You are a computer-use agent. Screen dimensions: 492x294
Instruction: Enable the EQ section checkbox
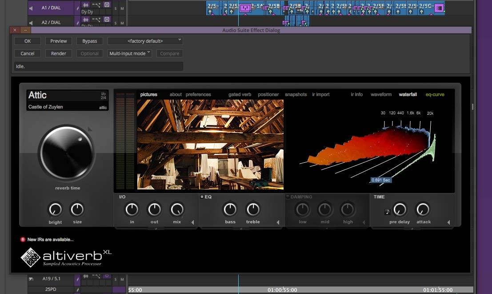tap(202, 197)
